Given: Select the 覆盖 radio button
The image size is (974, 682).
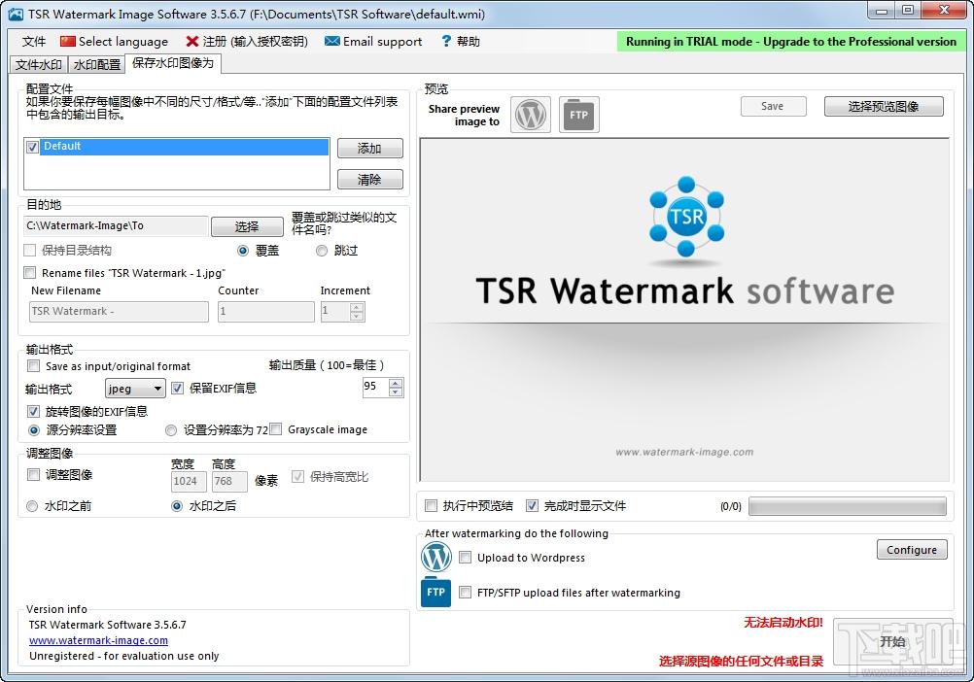Looking at the screenshot, I should 243,251.
